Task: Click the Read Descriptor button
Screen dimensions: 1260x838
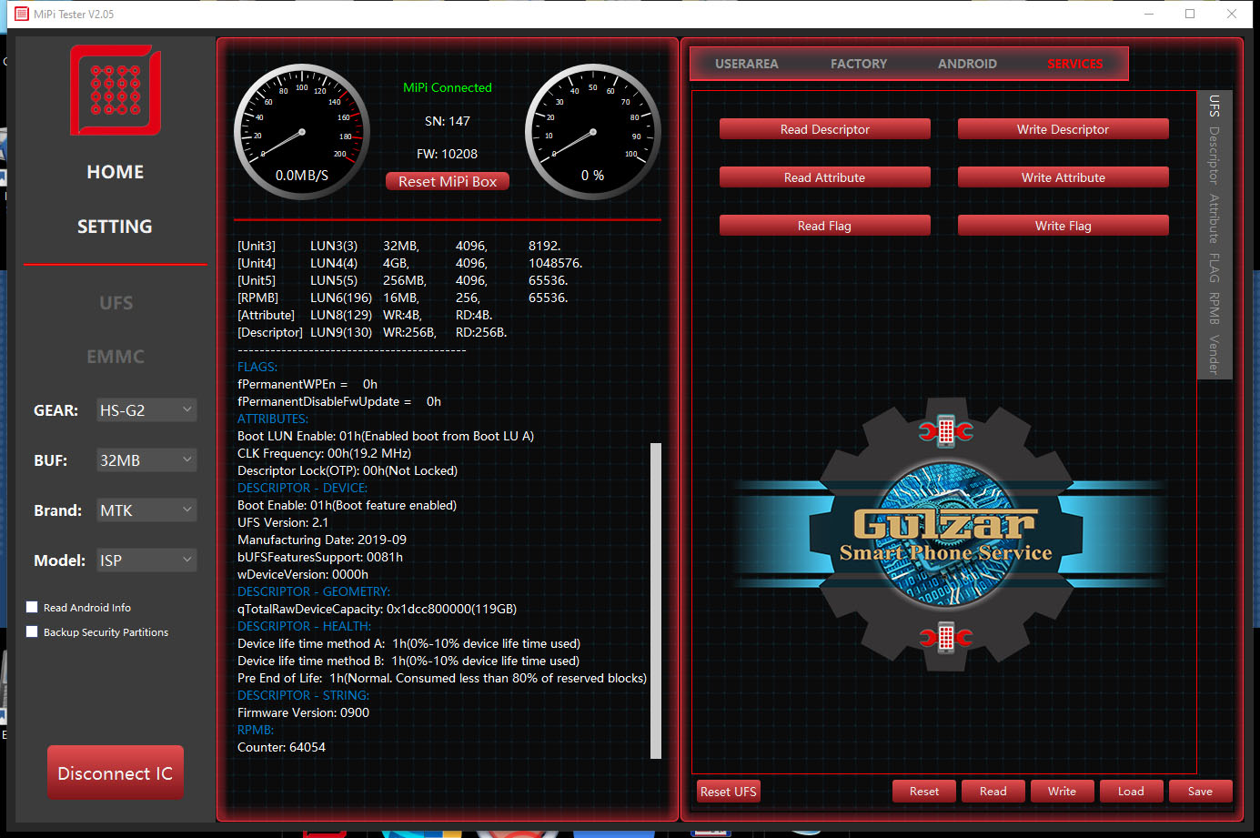Action: click(824, 129)
